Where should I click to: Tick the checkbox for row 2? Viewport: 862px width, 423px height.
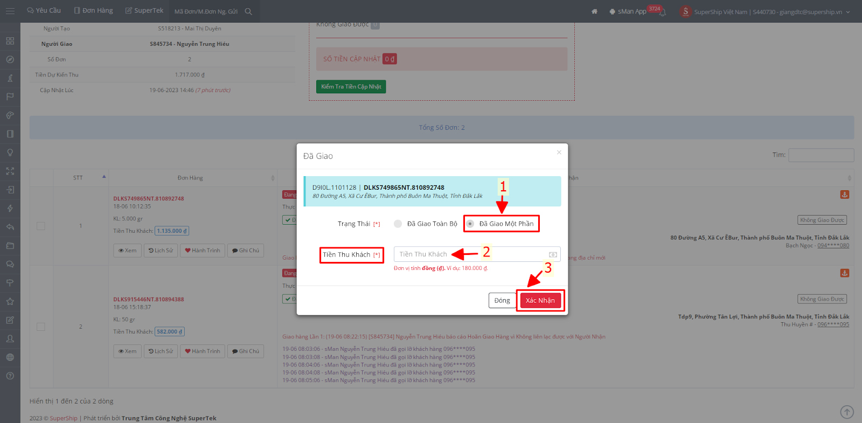coord(41,327)
